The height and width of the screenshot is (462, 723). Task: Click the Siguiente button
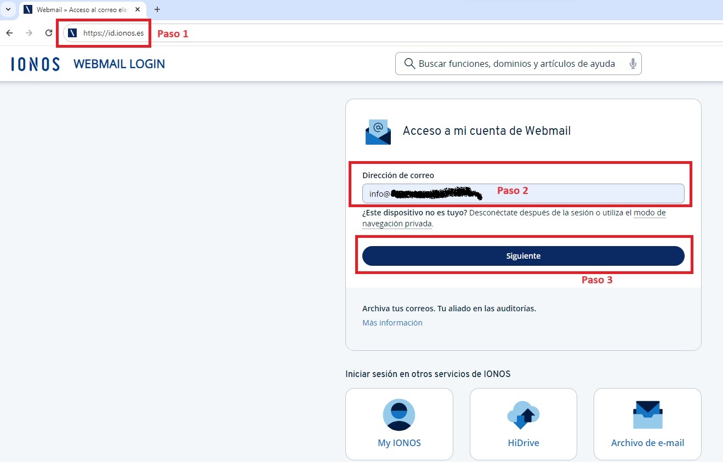coord(523,256)
